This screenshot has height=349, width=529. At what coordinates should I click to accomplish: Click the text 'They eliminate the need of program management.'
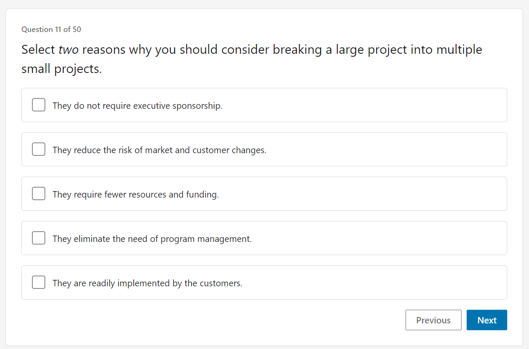pos(152,239)
